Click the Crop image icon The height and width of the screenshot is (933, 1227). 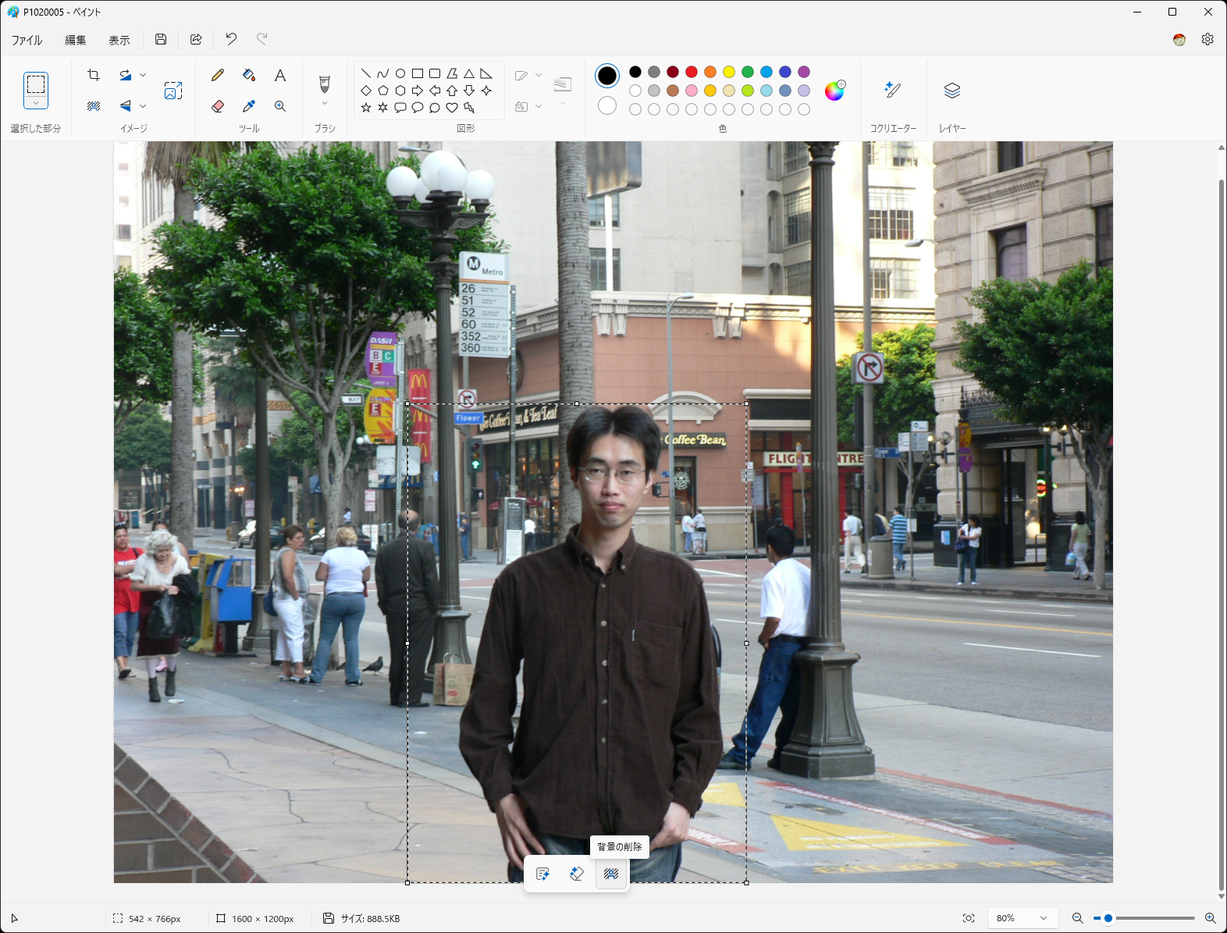coord(94,75)
